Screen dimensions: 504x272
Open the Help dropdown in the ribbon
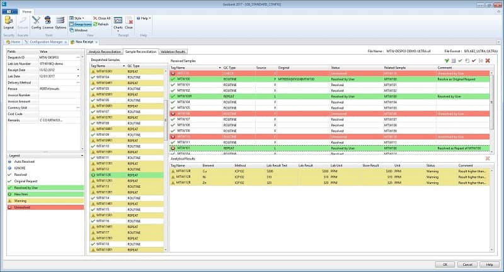click(143, 18)
